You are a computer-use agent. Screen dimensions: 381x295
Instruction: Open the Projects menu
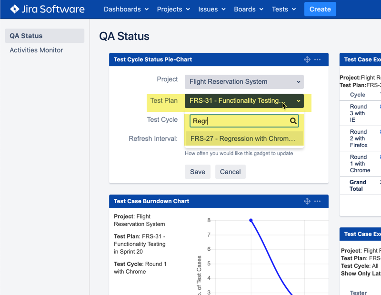pyautogui.click(x=173, y=9)
